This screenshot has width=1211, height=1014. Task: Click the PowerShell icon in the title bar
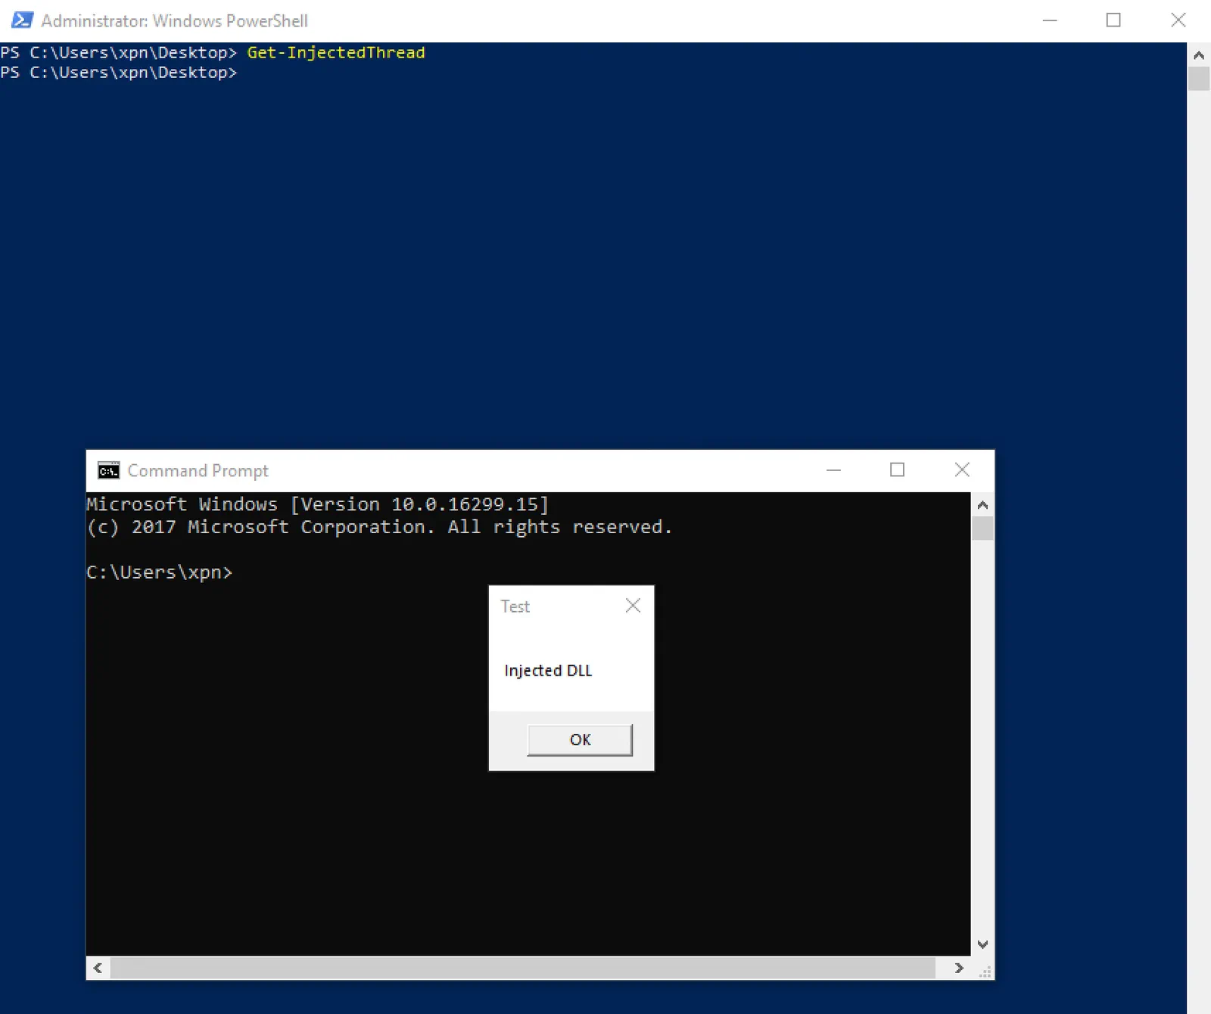pos(22,20)
